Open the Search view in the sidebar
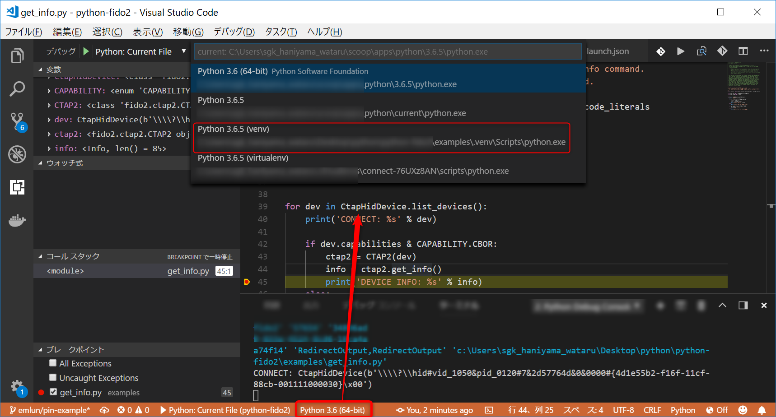Image resolution: width=776 pixels, height=417 pixels. [x=17, y=89]
